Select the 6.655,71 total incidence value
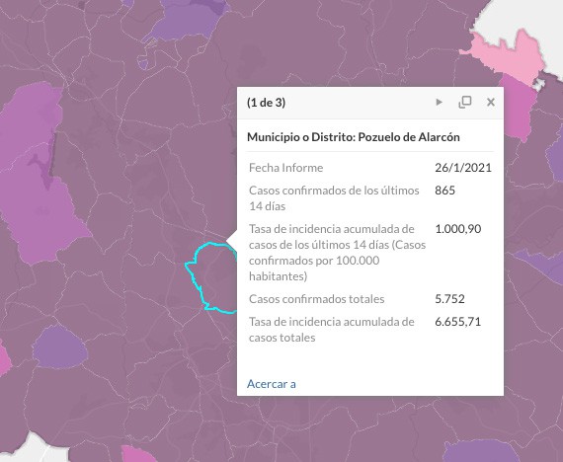The width and height of the screenshot is (563, 462). 457,322
